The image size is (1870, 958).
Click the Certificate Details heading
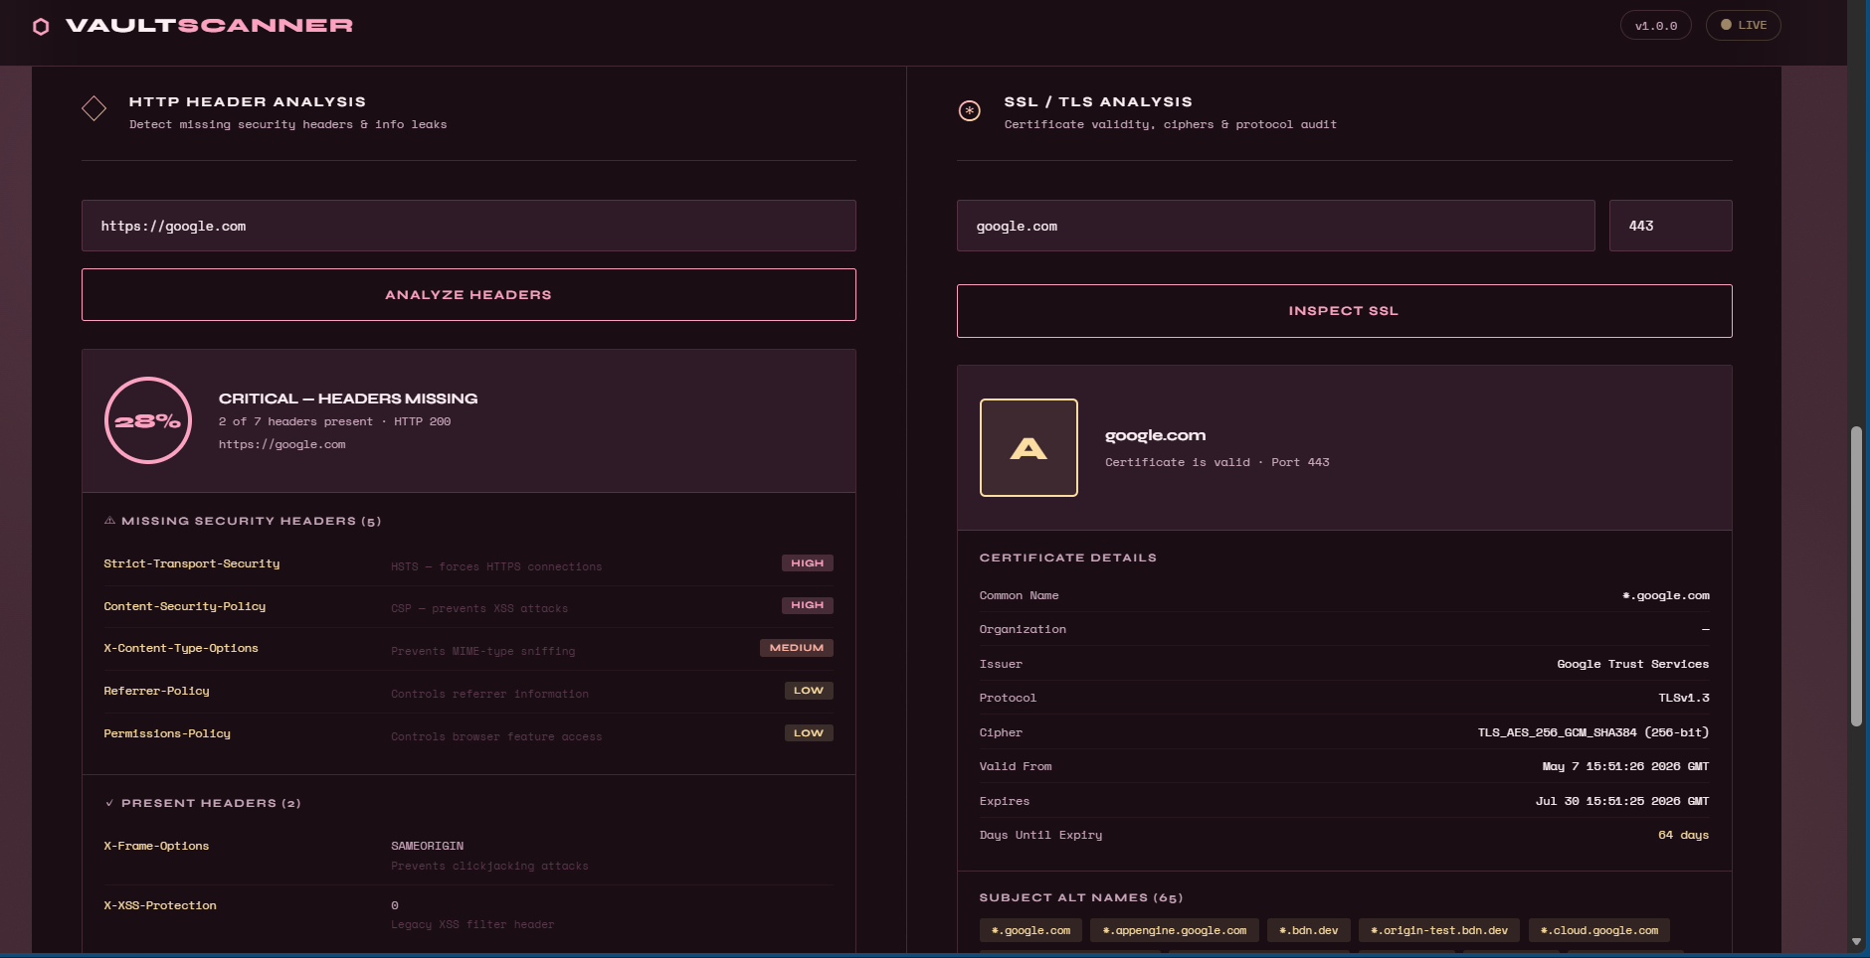click(x=1068, y=558)
